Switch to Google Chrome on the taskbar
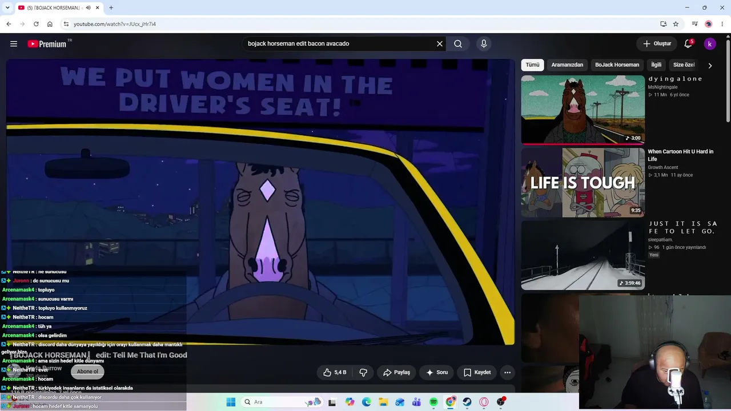The image size is (731, 411). (x=451, y=402)
